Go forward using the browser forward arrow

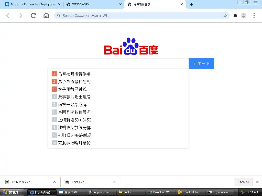(20, 16)
